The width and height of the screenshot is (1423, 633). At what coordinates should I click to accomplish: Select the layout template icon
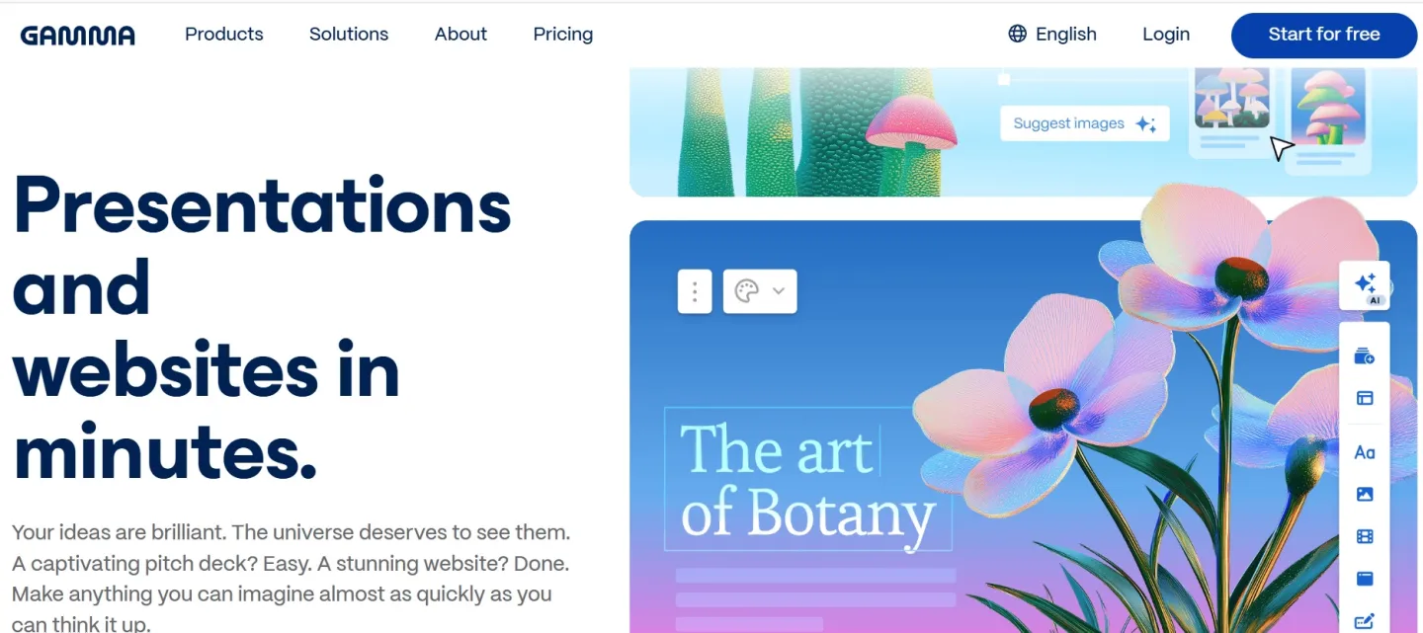1365,399
